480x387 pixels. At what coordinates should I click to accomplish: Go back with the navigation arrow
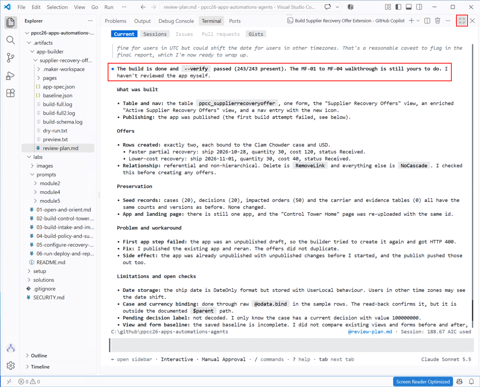[x=143, y=7]
